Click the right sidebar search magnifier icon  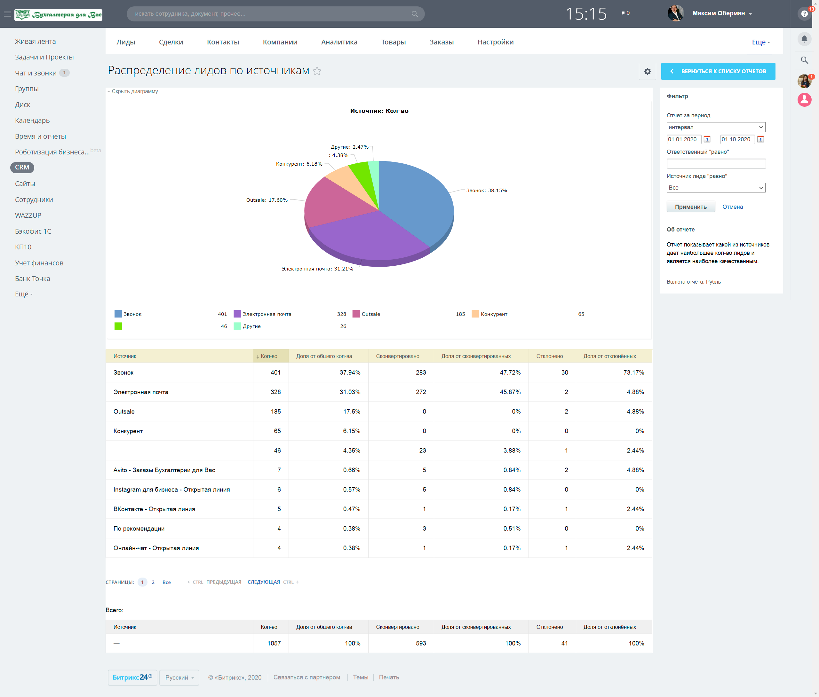(804, 60)
